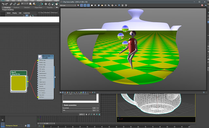Open the Display menu in Scene Explorer
Image resolution: width=209 pixels, height=128 pixels.
[x=15, y=13]
